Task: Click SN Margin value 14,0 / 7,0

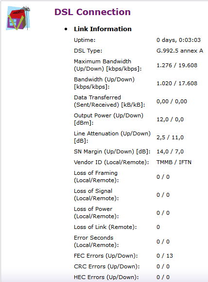Action: [x=170, y=151]
